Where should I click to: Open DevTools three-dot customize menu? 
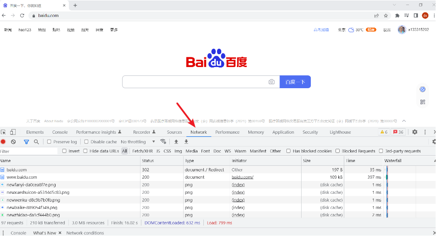[x=425, y=132]
